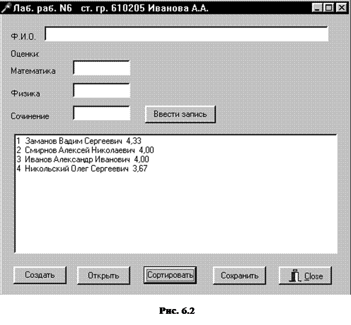
Task: Focus the Математика grade field
Action: pos(101,68)
